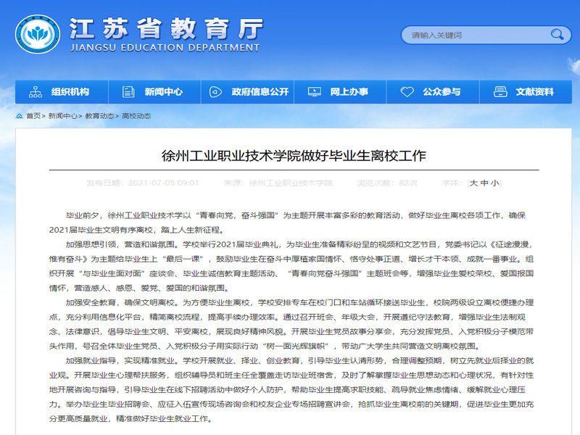Switch the font size to 中
Image resolution: width=580 pixels, height=435 pixels.
click(484, 183)
